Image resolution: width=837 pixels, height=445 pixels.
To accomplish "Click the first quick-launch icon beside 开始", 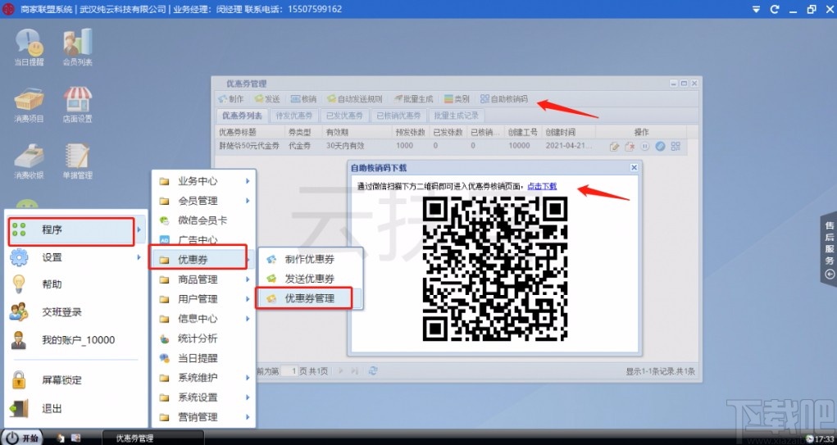I will [x=61, y=438].
